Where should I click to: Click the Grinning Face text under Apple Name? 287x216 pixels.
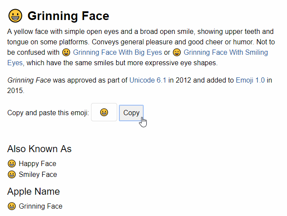(x=41, y=206)
